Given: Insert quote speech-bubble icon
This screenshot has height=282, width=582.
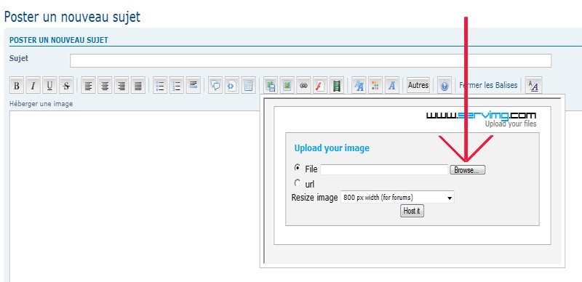Looking at the screenshot, I should pos(215,86).
